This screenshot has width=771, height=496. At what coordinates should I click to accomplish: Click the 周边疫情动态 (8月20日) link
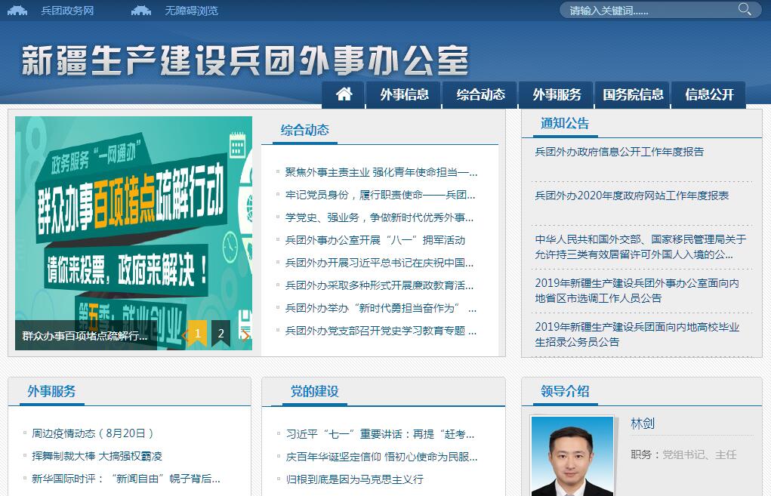point(93,433)
